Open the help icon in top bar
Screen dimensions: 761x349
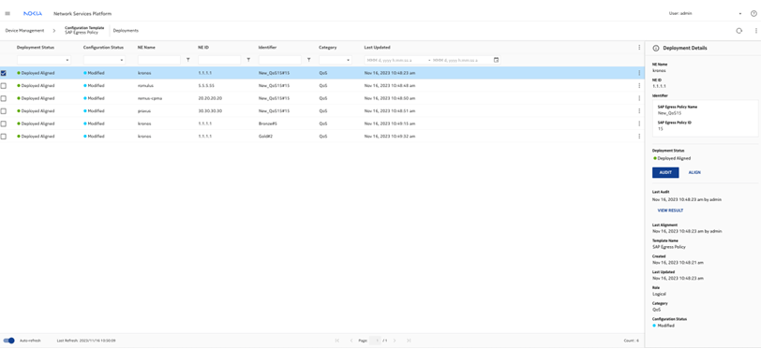click(754, 14)
